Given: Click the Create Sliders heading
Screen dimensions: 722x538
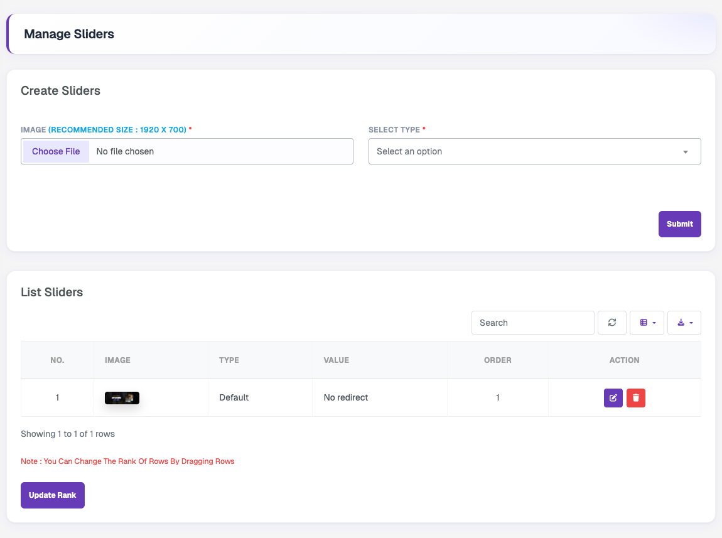Looking at the screenshot, I should (x=60, y=90).
